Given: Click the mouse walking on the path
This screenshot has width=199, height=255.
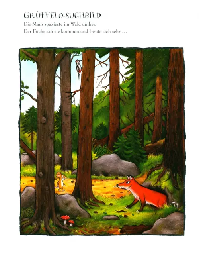Looking at the screenshot, I should coord(61,182).
